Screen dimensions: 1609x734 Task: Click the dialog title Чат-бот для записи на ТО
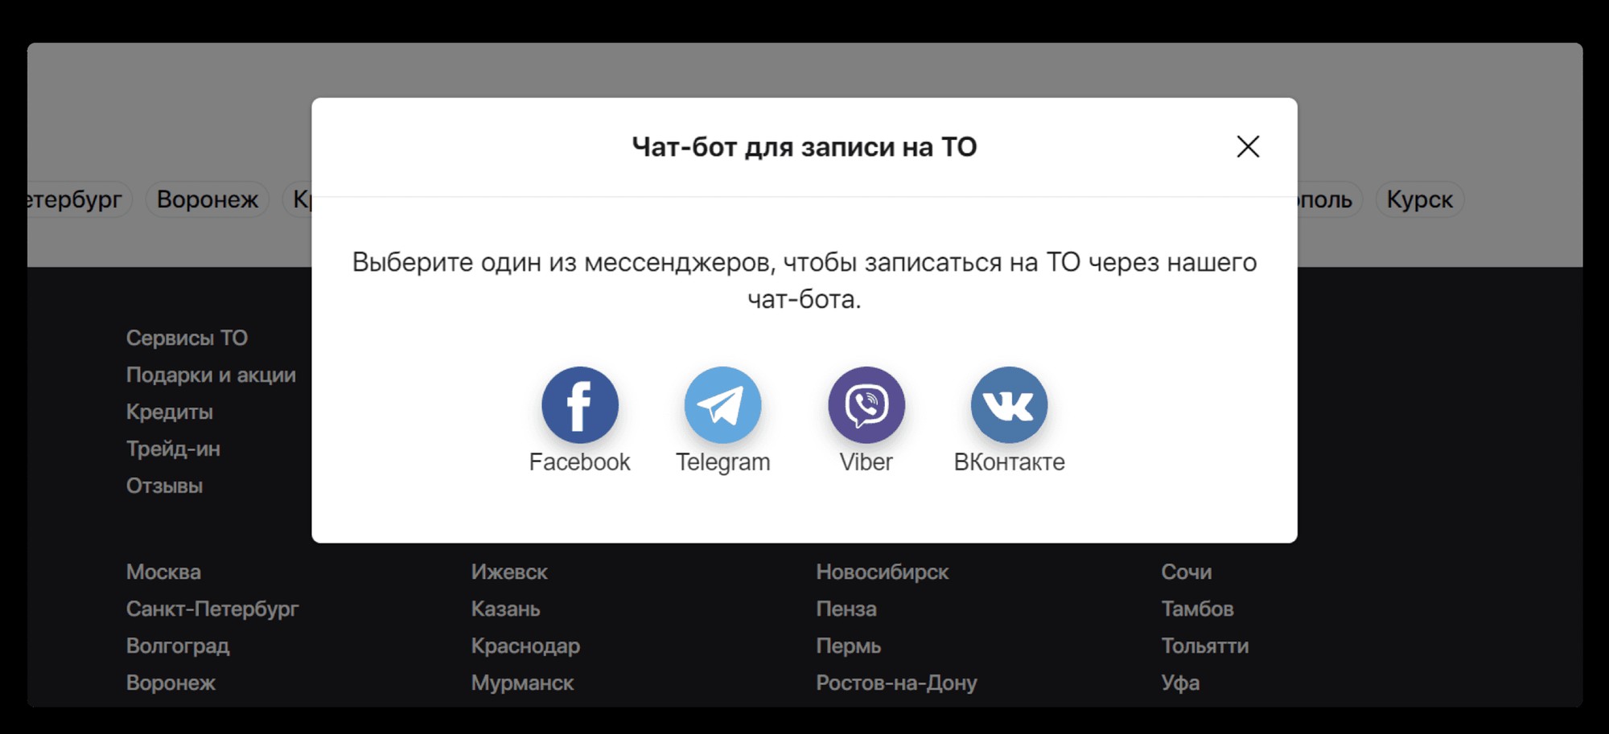(x=804, y=147)
